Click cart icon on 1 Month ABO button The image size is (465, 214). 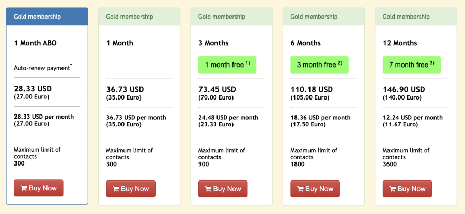tap(24, 188)
